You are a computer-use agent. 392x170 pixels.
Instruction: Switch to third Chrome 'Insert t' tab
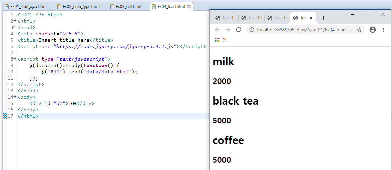coord(278,18)
